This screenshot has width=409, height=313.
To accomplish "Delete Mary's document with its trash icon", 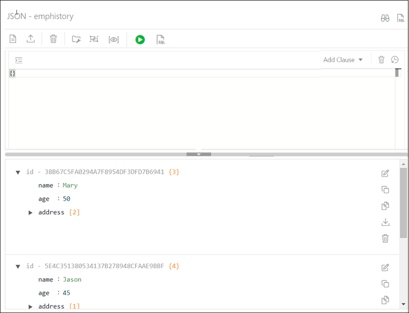I will pos(385,238).
